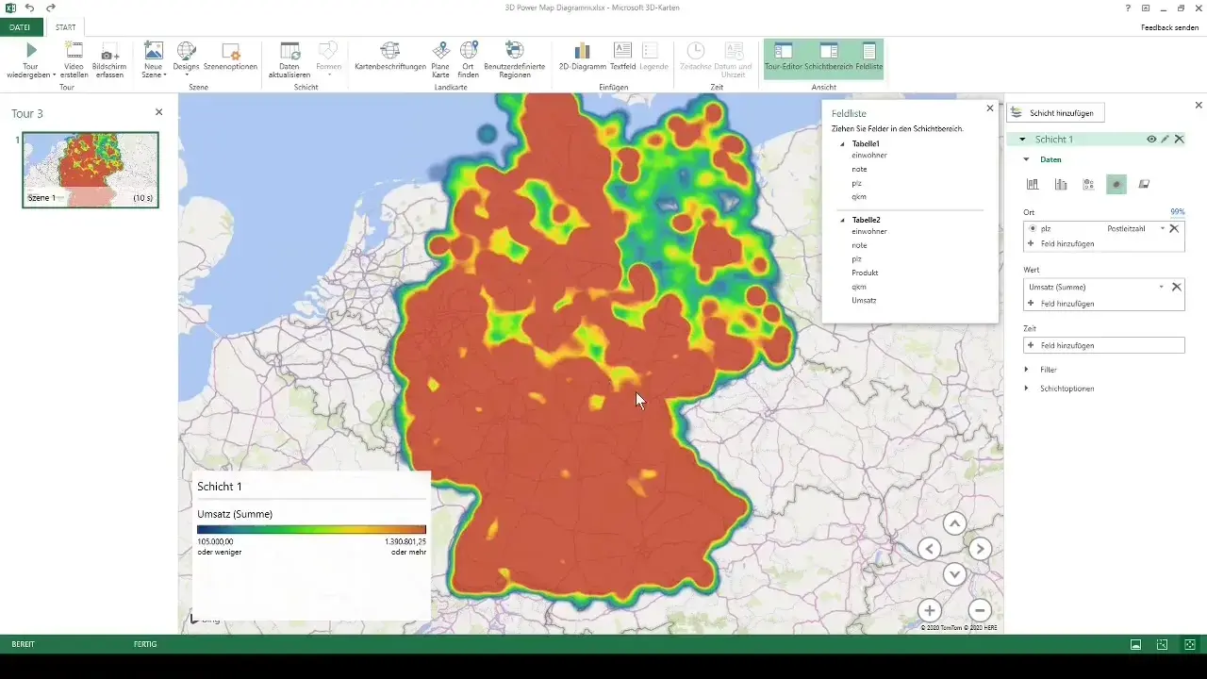Image resolution: width=1207 pixels, height=679 pixels.
Task: Select the bubble visualization type
Action: [x=1089, y=184]
